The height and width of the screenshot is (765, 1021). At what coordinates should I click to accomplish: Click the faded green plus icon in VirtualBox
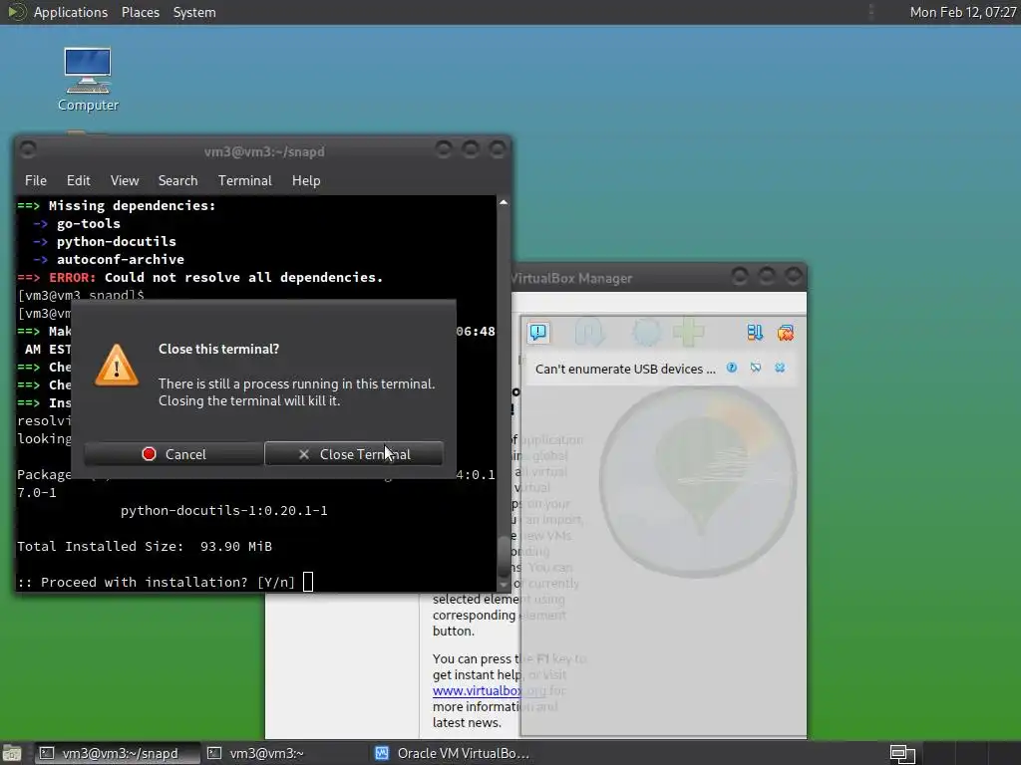(689, 333)
